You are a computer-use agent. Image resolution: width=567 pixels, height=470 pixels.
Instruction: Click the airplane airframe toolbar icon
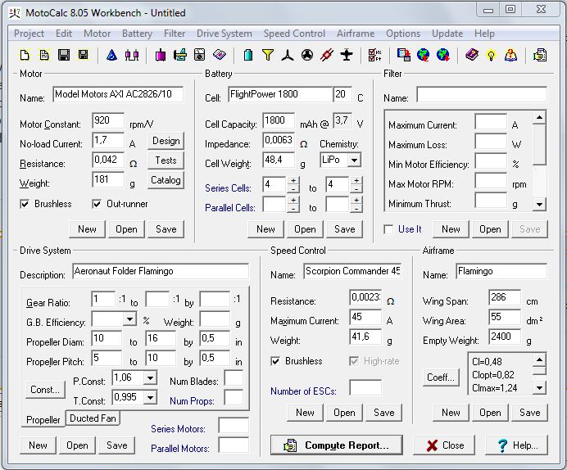(347, 55)
